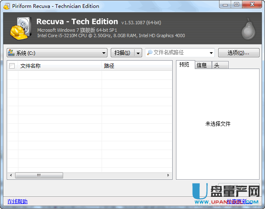Maximize the Recuva window
The height and width of the screenshot is (209, 265).
tap(236, 5)
